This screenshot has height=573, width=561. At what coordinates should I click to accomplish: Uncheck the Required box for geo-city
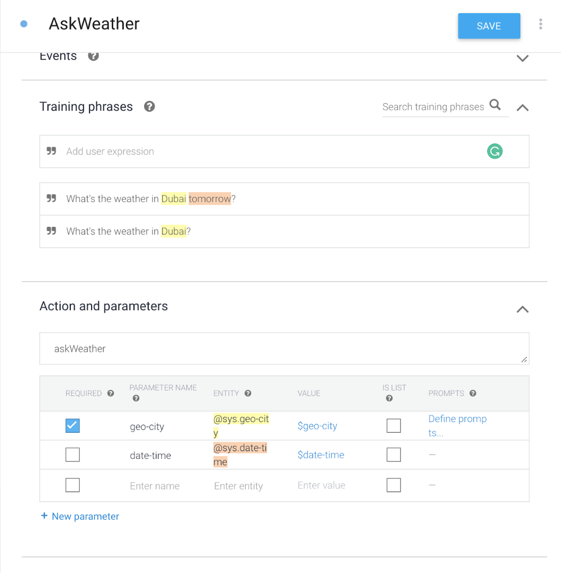coord(72,426)
